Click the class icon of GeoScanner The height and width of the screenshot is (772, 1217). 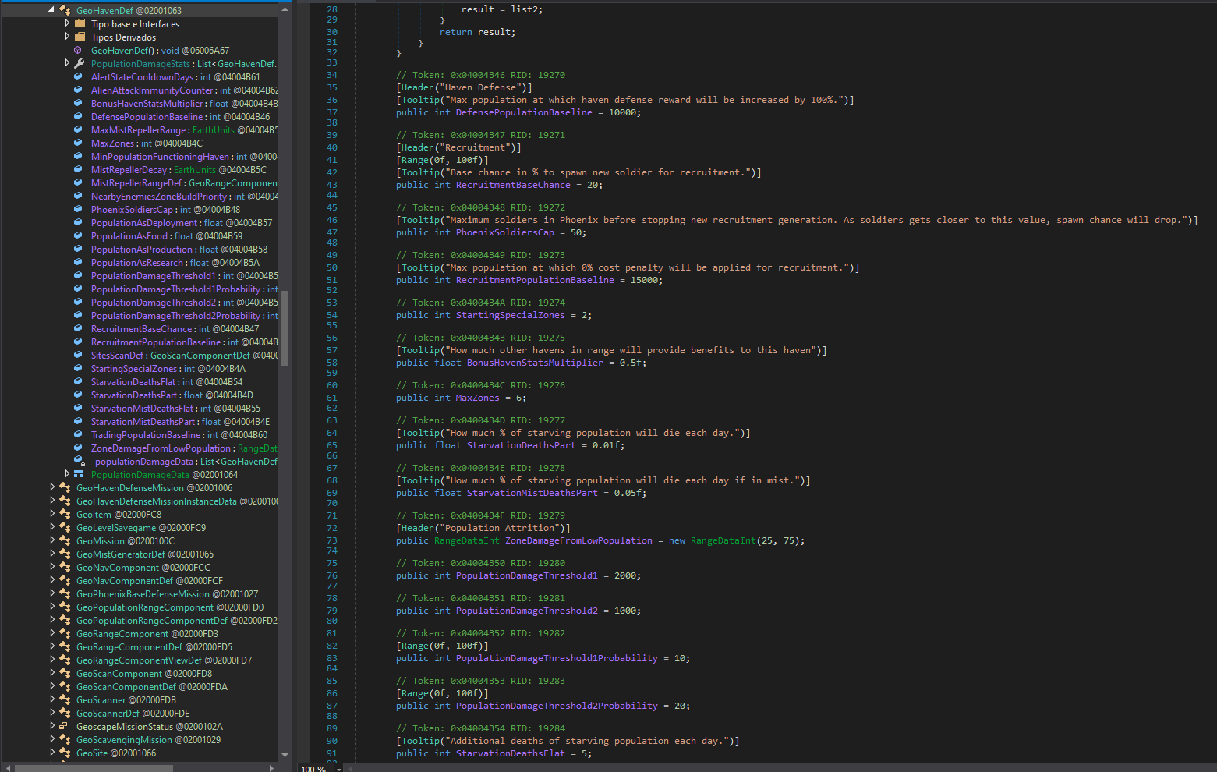[65, 699]
